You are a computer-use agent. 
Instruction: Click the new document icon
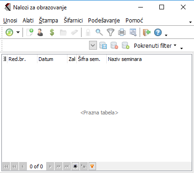tap(30, 32)
